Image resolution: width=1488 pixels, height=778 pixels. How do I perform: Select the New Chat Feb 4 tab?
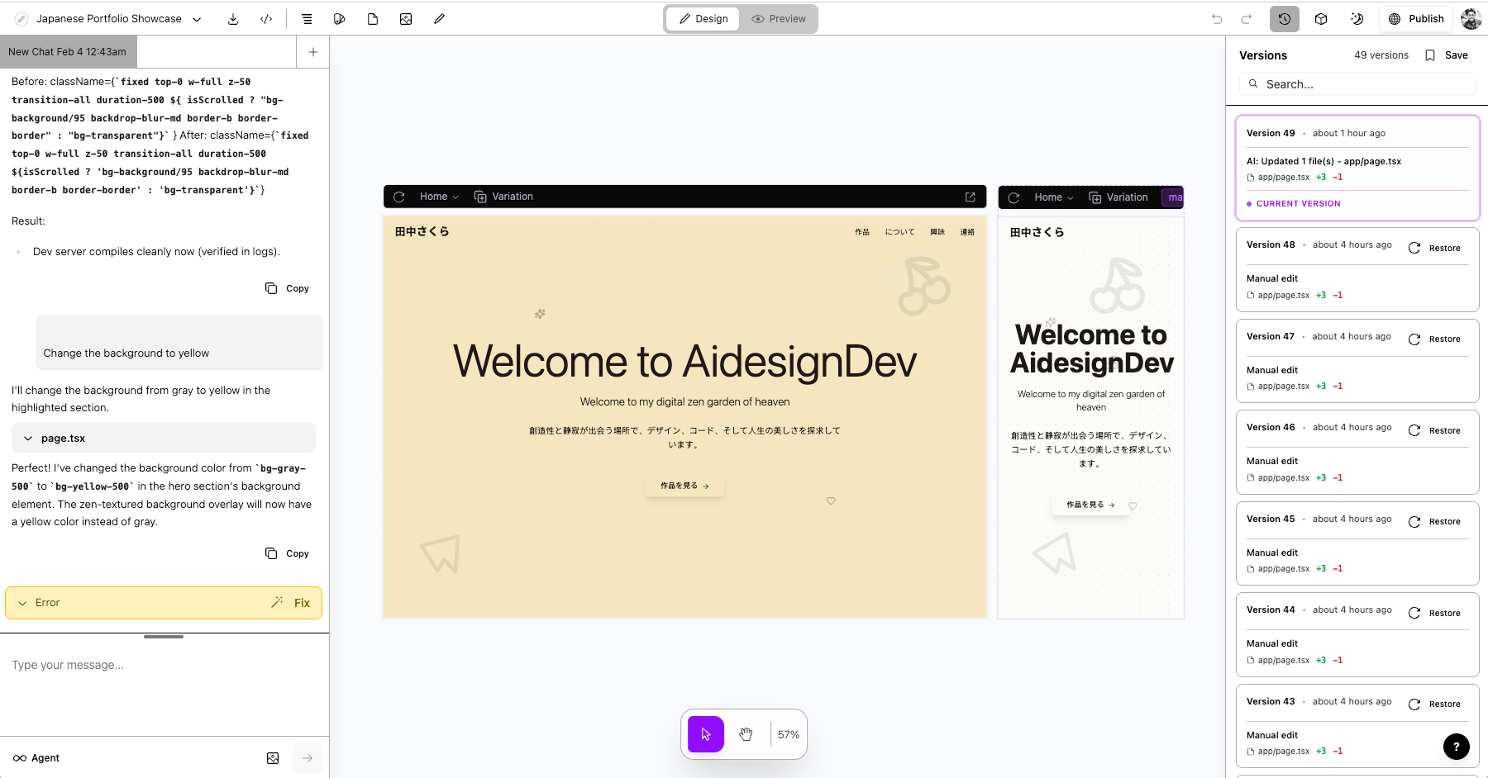[69, 51]
